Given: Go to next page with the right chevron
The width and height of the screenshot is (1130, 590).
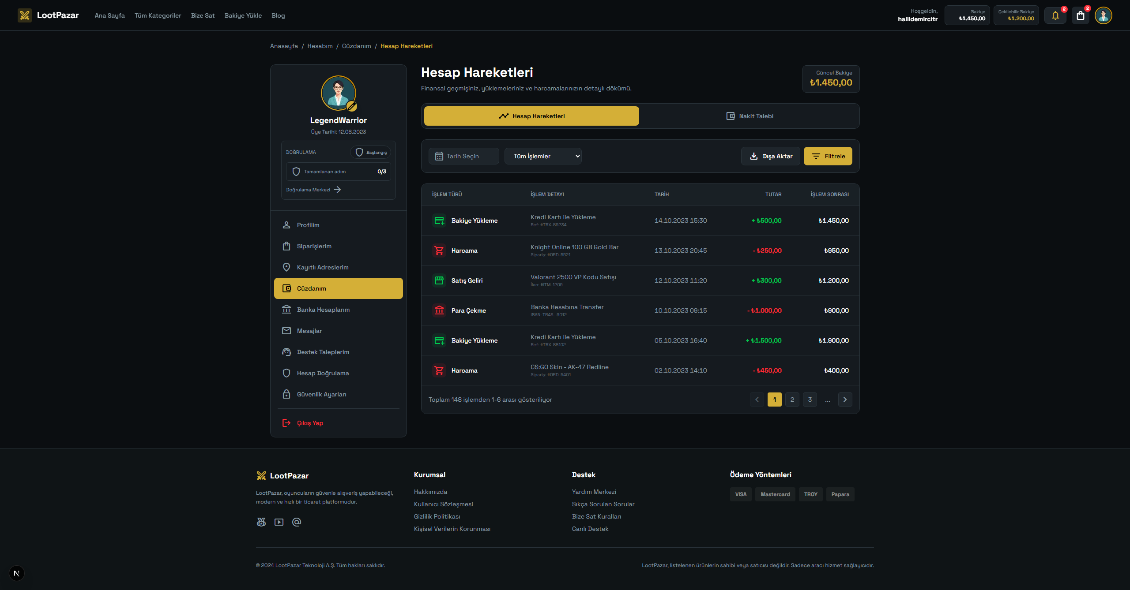Looking at the screenshot, I should (845, 400).
